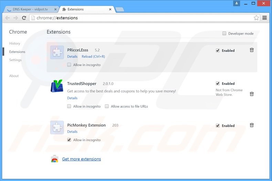Uncheck Enabled for TrustedShopper

[218, 83]
